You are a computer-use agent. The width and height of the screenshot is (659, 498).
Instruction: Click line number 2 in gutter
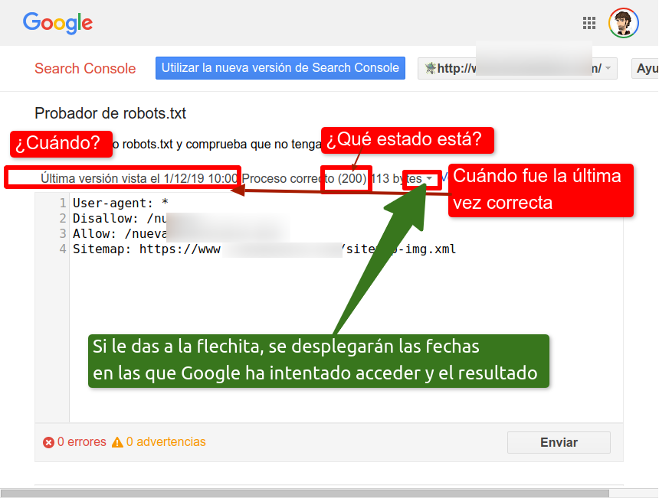[63, 218]
